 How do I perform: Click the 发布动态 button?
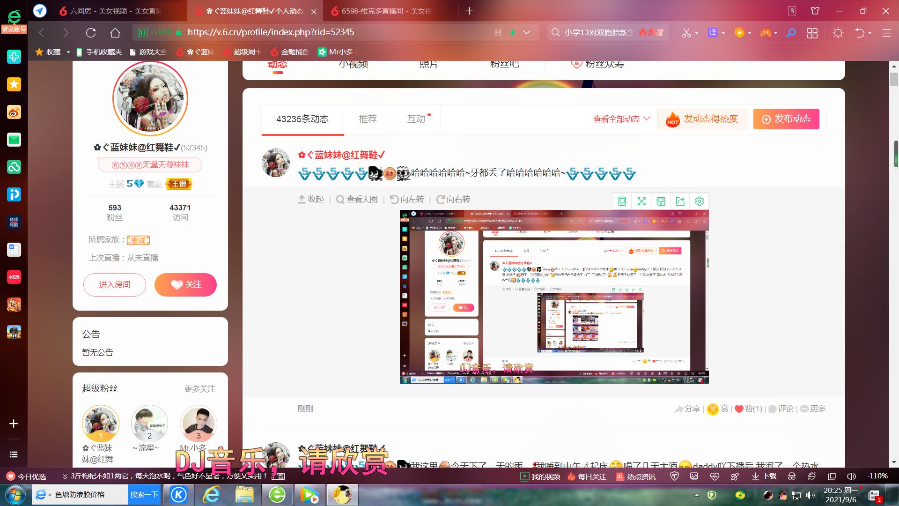[786, 119]
